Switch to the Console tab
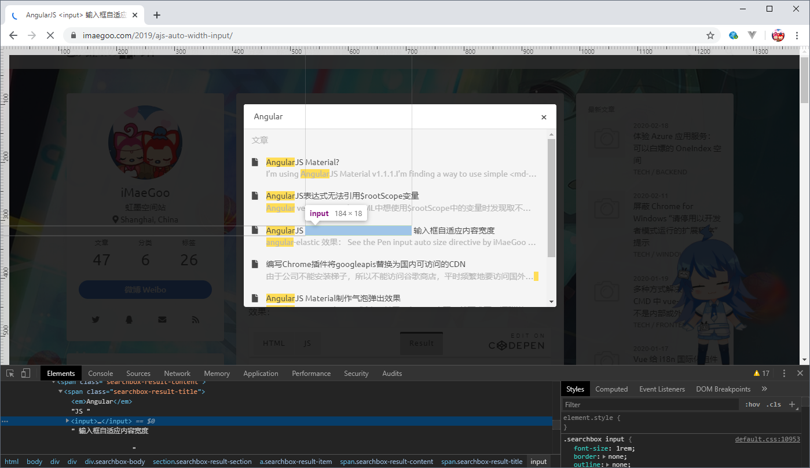The height and width of the screenshot is (468, 810). (100, 373)
